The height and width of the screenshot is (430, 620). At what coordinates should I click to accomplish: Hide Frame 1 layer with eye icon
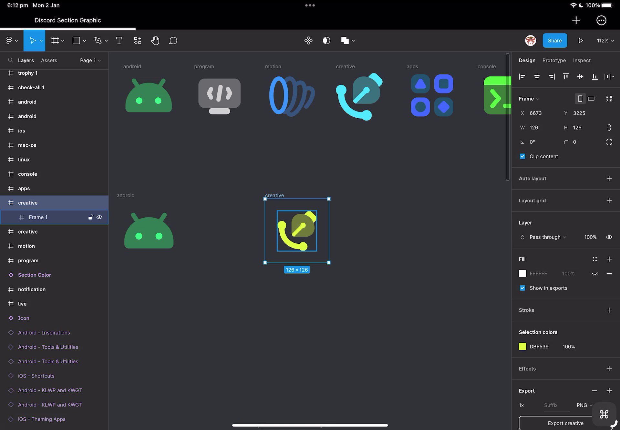[x=99, y=217]
